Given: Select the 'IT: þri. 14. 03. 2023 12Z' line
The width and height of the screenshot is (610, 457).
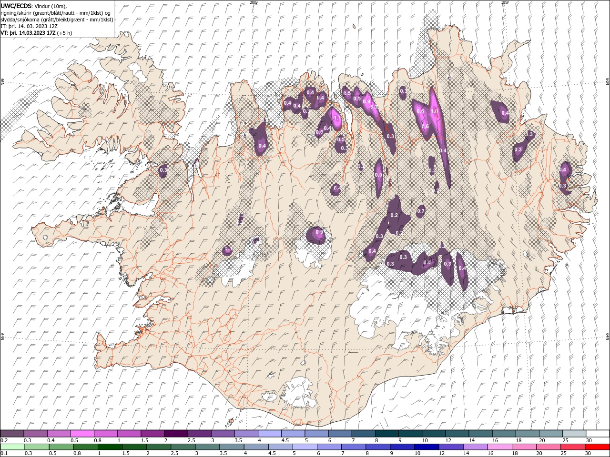Looking at the screenshot, I should (x=29, y=26).
